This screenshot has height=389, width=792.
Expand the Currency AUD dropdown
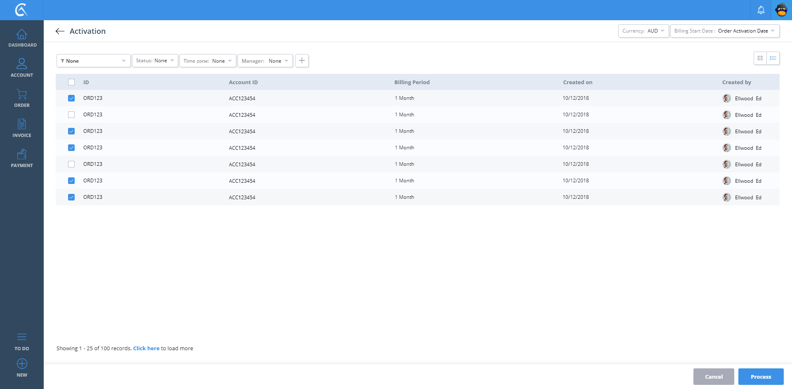(x=643, y=31)
